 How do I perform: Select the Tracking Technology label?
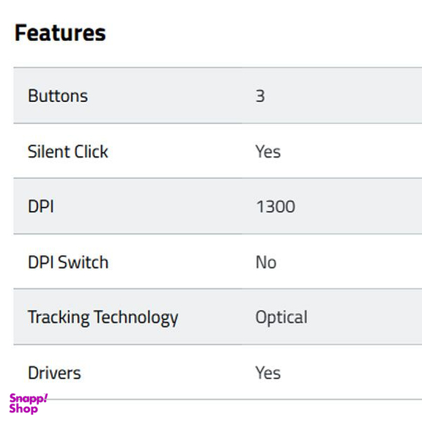(x=103, y=317)
